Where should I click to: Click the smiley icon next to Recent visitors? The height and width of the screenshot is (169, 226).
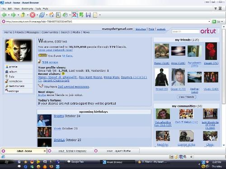coord(63,74)
